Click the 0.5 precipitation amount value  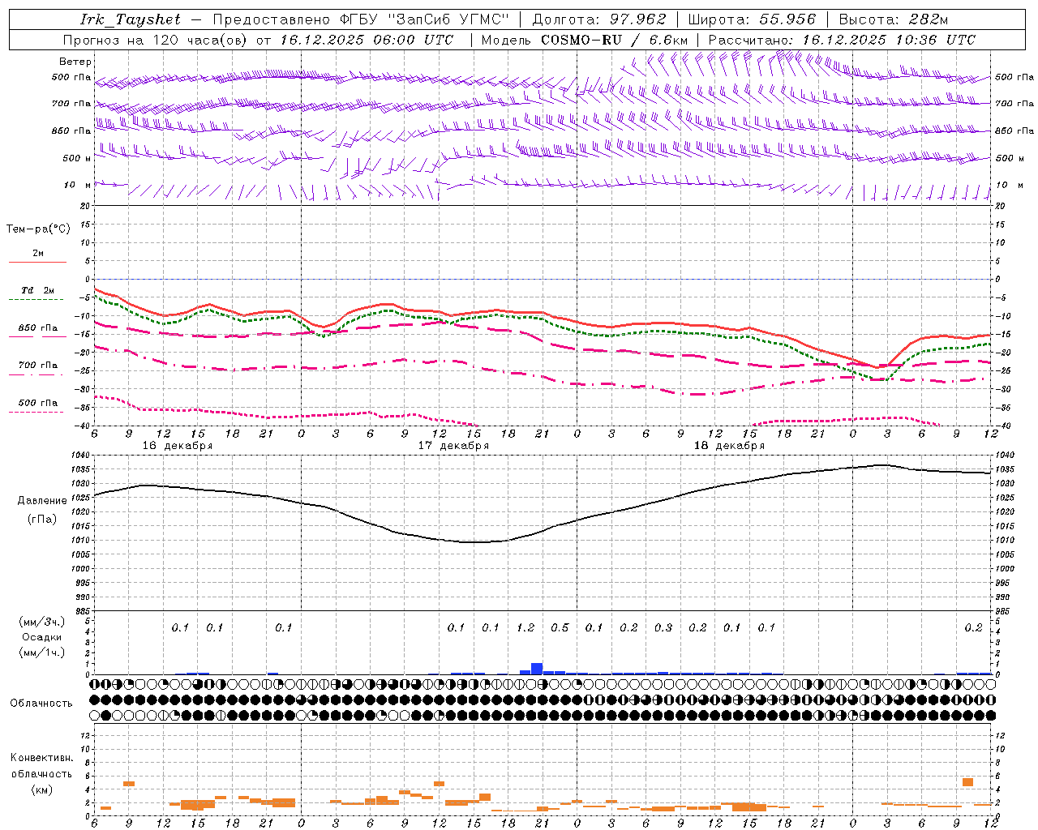[560, 627]
